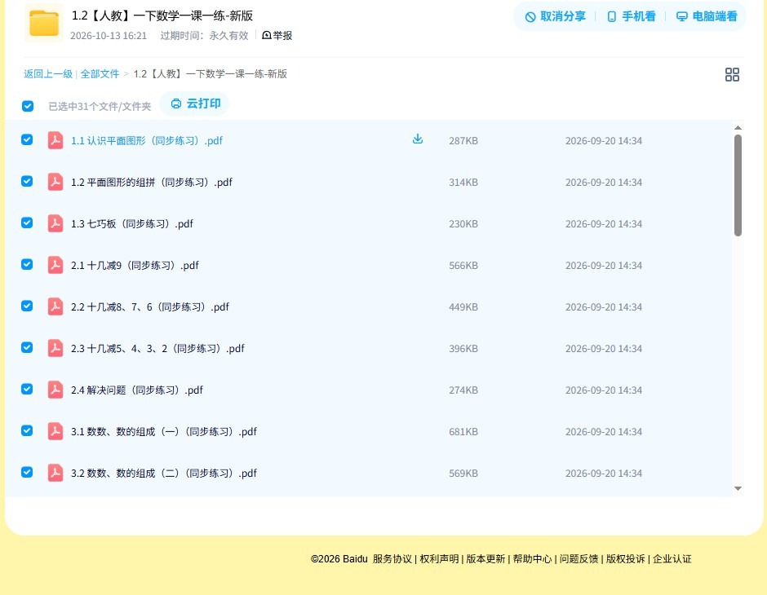Navigate to 全部文件 breadcrumb
Screen dimensions: 767x595
point(100,74)
